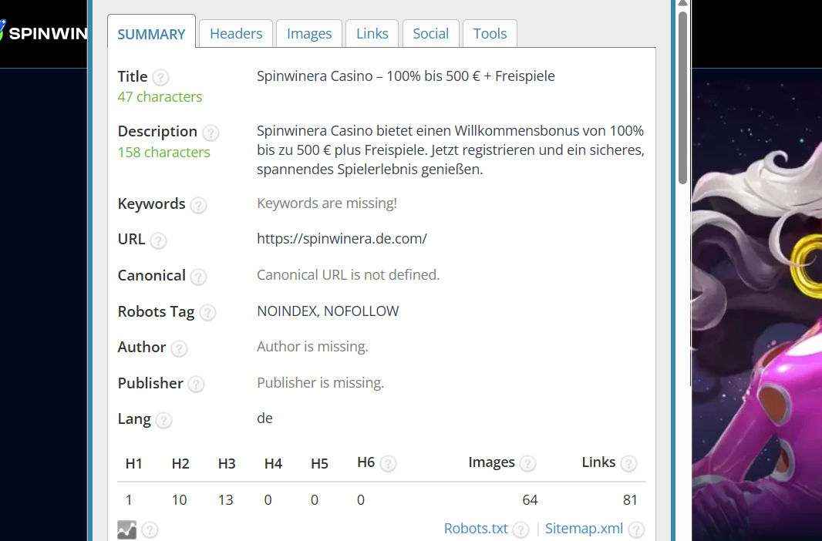Click the Author help question mark

coord(179,348)
